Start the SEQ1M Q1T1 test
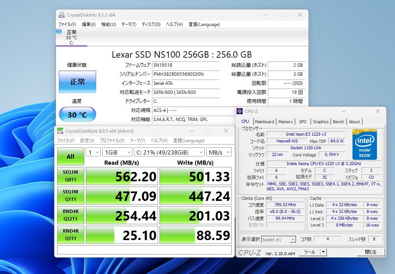Image resolution: width=395 pixels, height=274 pixels. [71, 196]
